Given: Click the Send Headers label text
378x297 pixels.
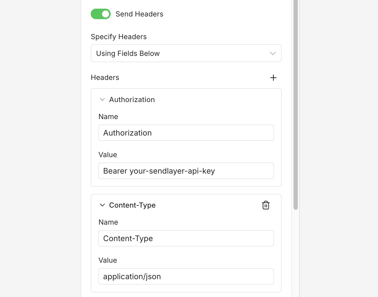Looking at the screenshot, I should pyautogui.click(x=139, y=14).
